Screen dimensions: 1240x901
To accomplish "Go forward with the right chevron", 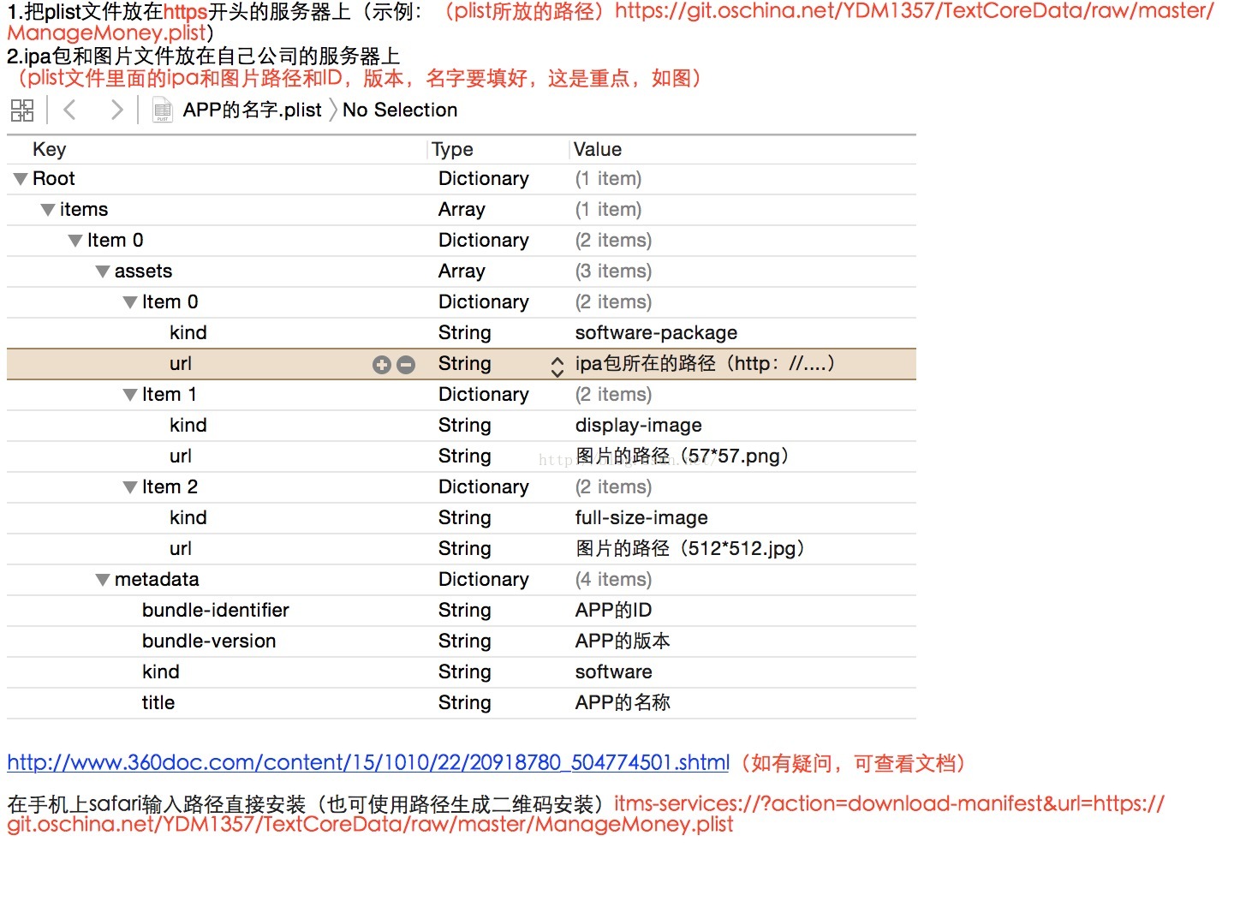I will [116, 110].
